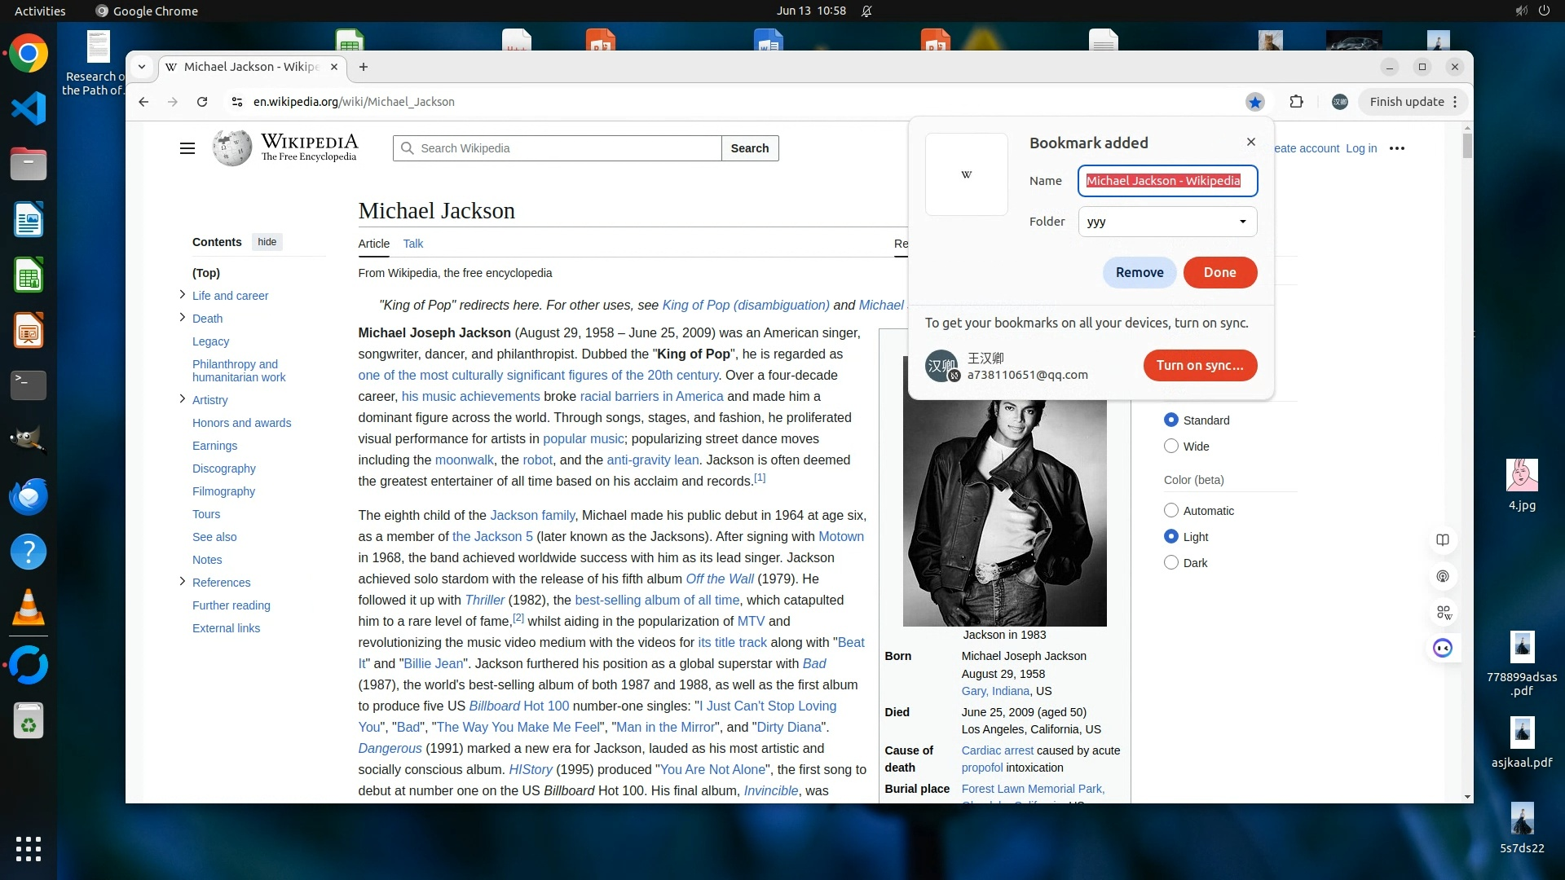Screen dimensions: 1565x880
Task: Choose the Dark color option
Action: tap(1171, 563)
